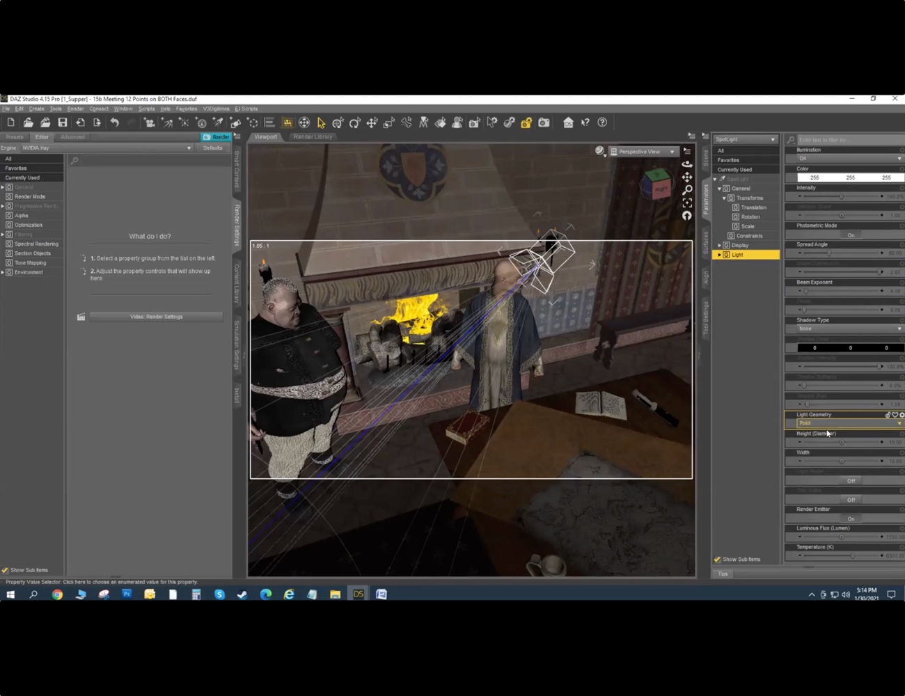The image size is (905, 696).
Task: Click the viewport frame selection icon
Action: tap(687, 203)
